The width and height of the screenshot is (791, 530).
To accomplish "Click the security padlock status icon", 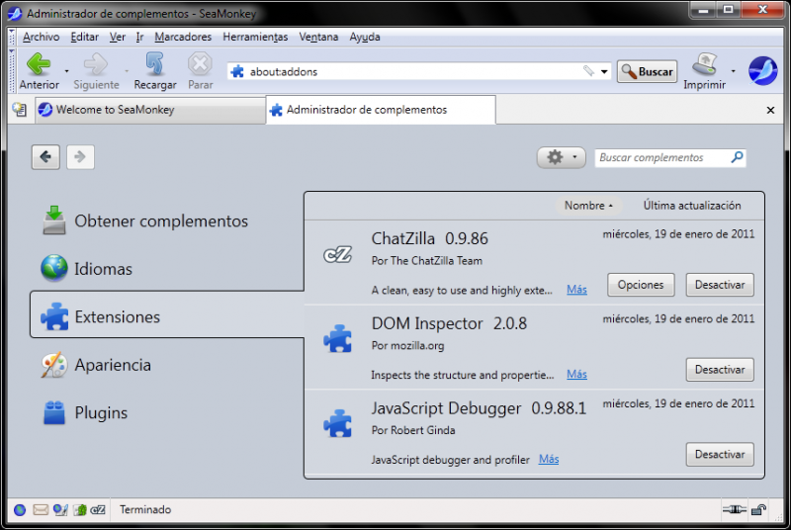I will click(758, 510).
